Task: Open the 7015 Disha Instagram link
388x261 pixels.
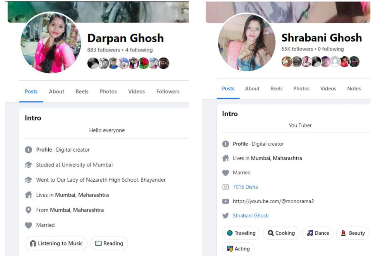Action: tap(245, 187)
